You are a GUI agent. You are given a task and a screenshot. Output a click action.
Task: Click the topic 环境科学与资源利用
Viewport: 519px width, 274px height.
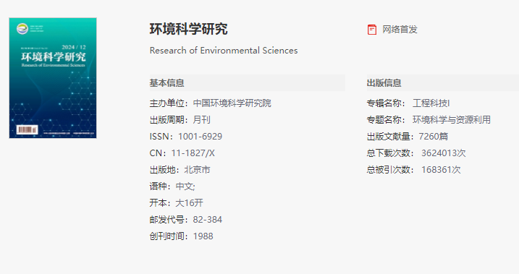(452, 119)
